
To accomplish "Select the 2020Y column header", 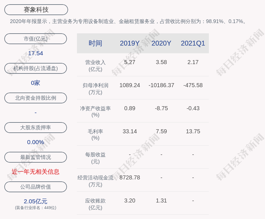I will point(161,43).
